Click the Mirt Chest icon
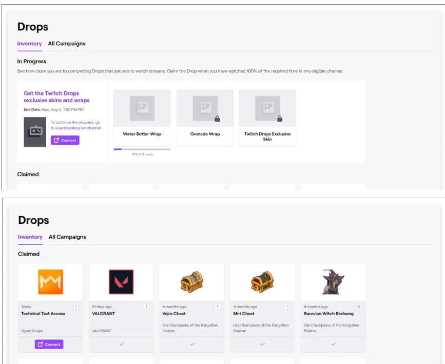This screenshot has height=364, width=445. pos(262,282)
